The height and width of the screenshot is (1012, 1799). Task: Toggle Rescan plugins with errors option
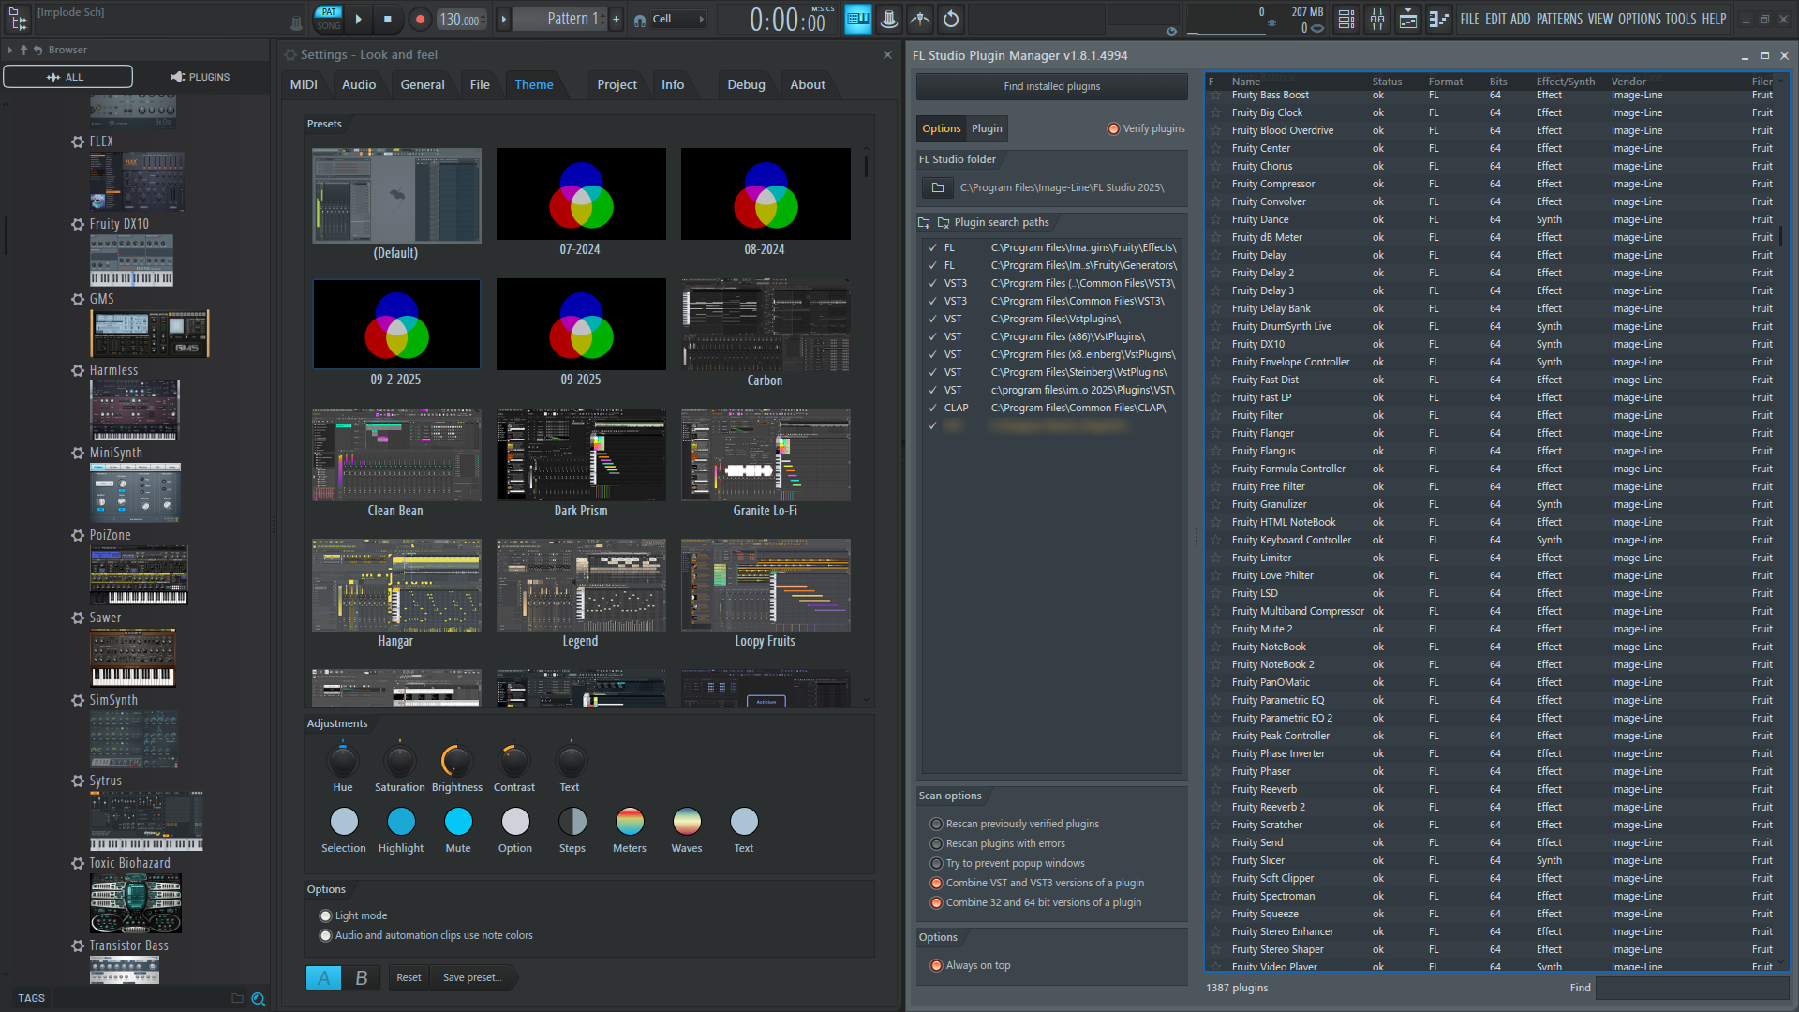[x=936, y=844]
